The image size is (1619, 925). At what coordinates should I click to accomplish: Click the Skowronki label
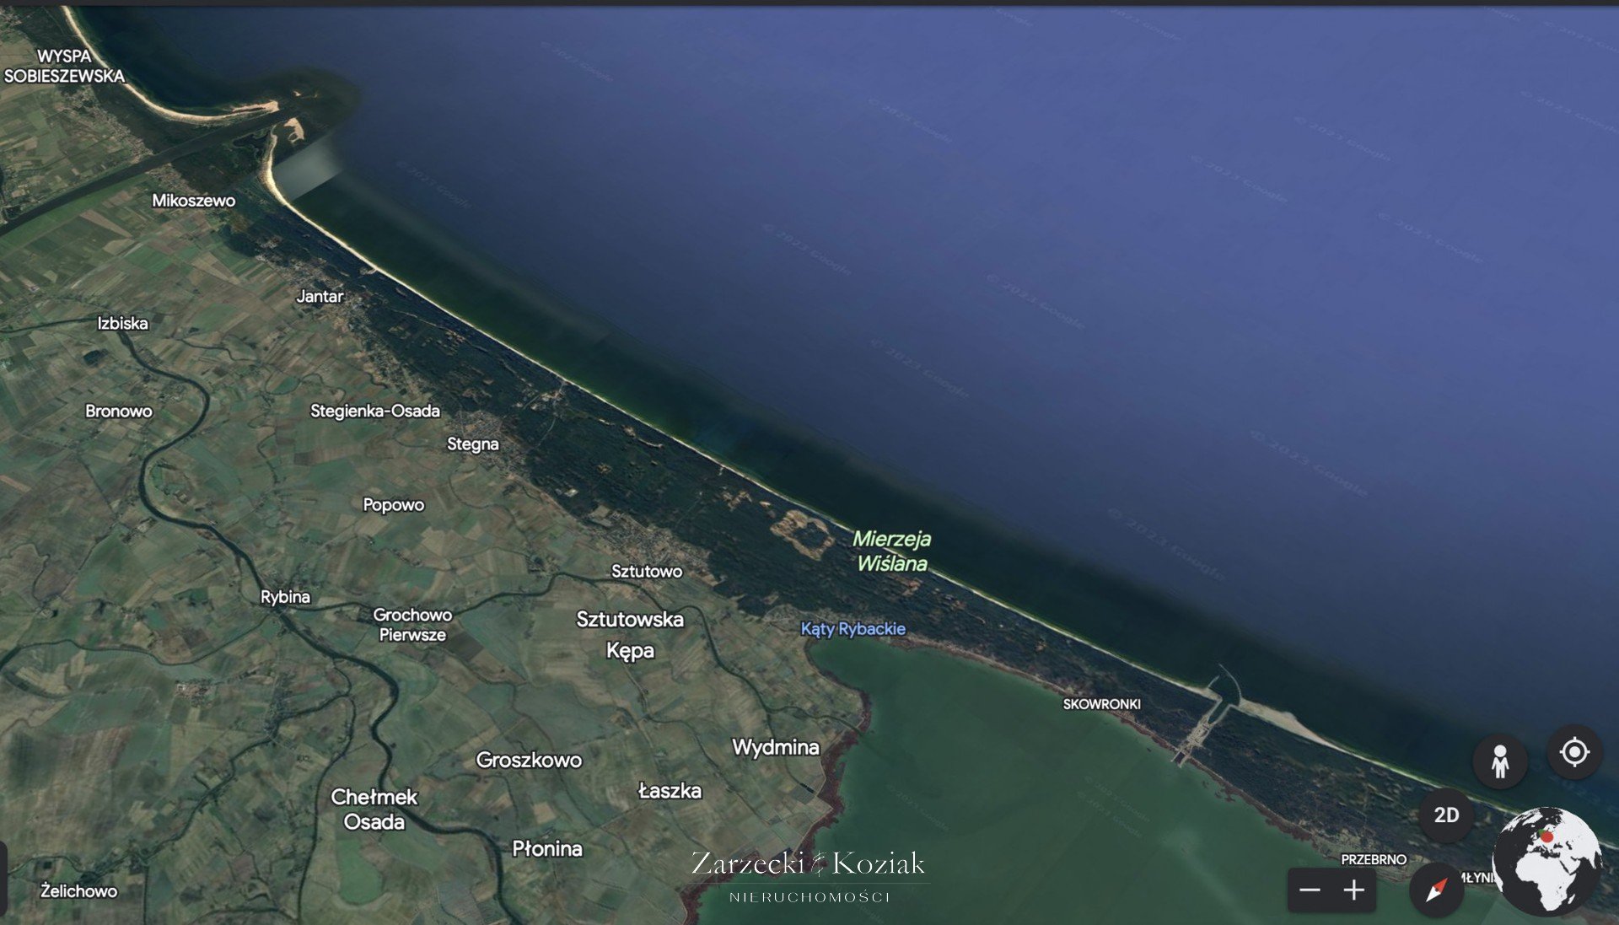pos(1101,704)
